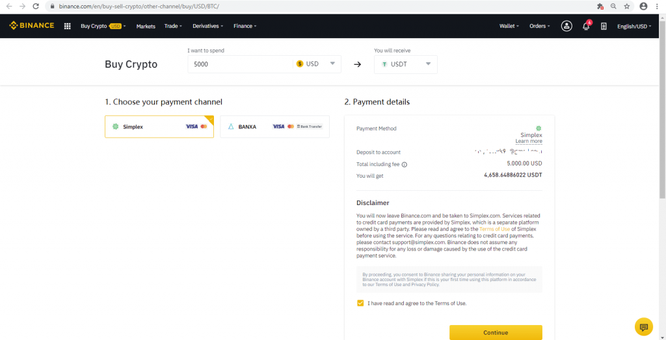Click the info icon beside Total including fee
Screen dimensions: 666x340
click(x=405, y=165)
